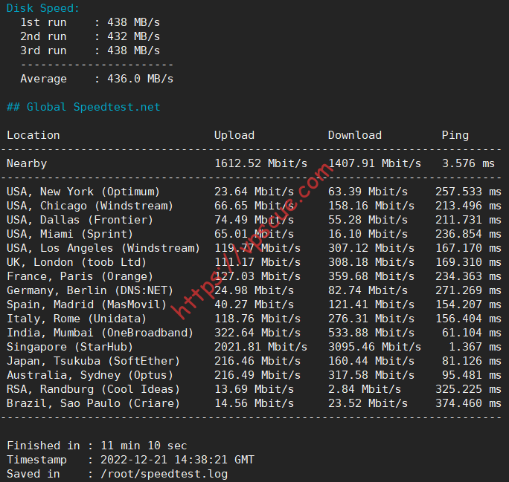Click Singapore upload 2021.81 Mbit/s
The image size is (509, 482).
pos(260,347)
